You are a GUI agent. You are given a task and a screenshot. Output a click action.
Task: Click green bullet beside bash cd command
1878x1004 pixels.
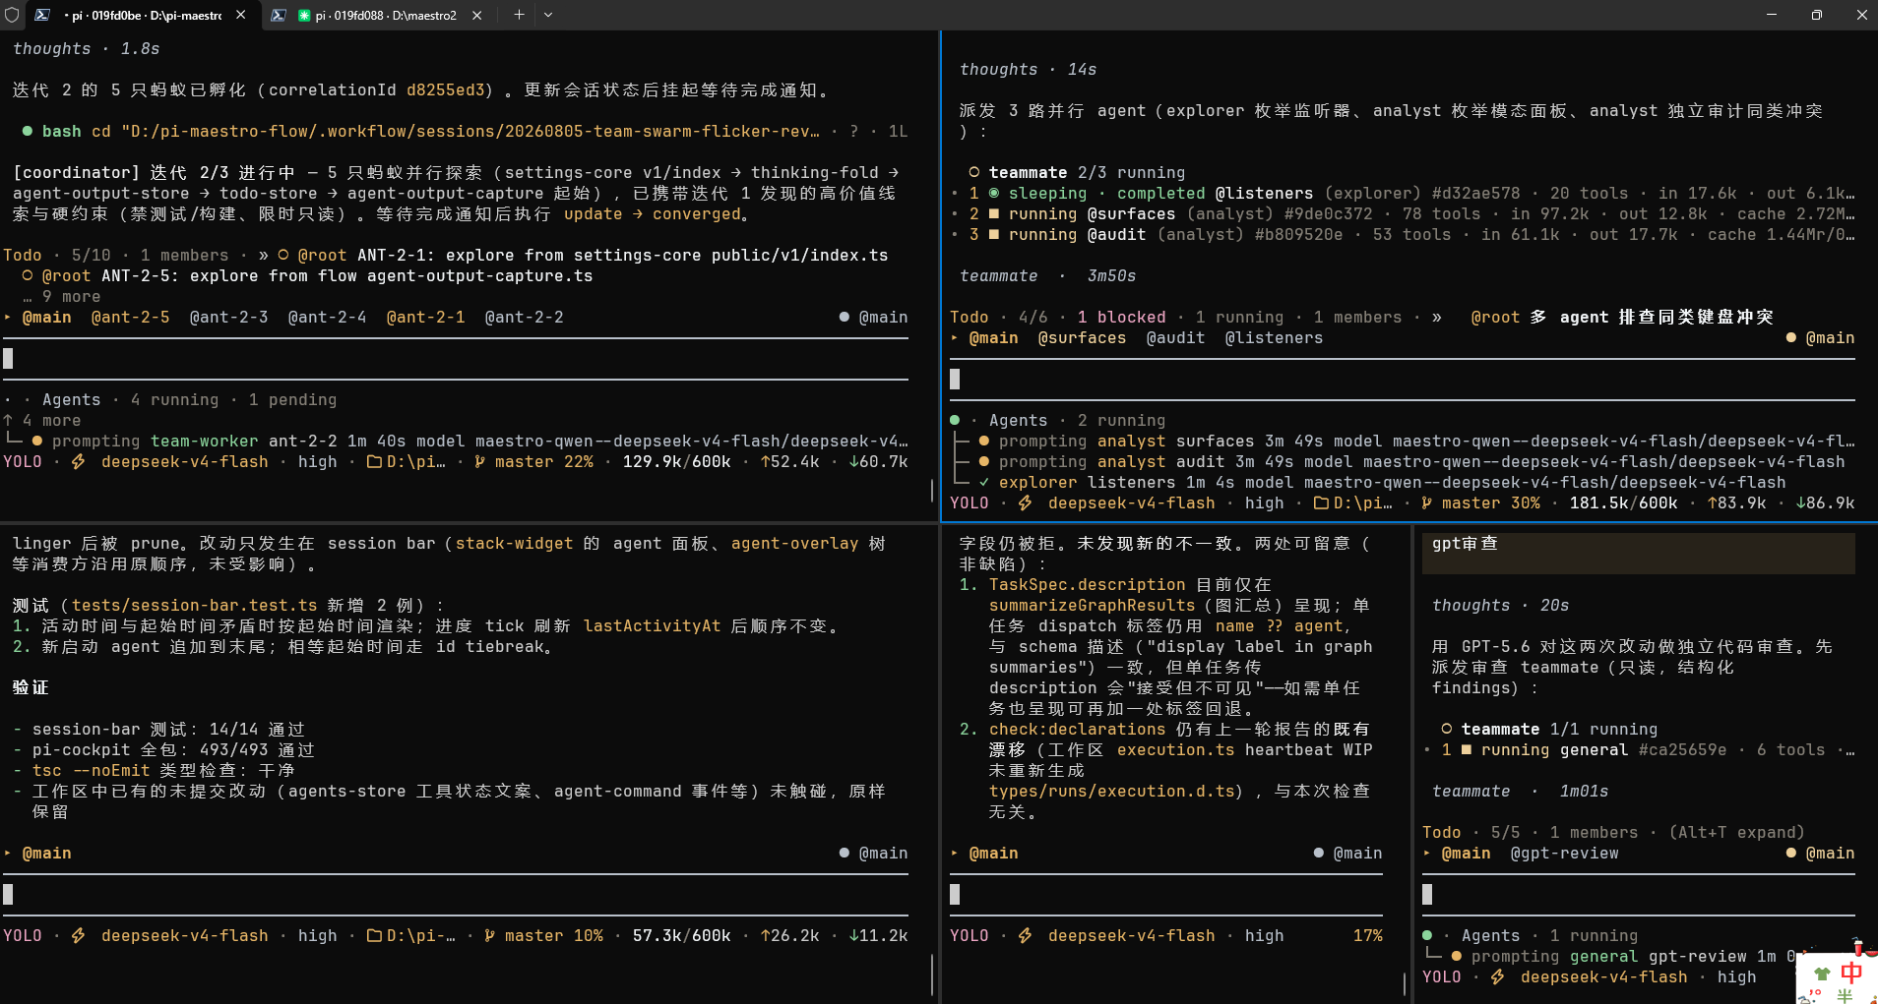coord(28,132)
